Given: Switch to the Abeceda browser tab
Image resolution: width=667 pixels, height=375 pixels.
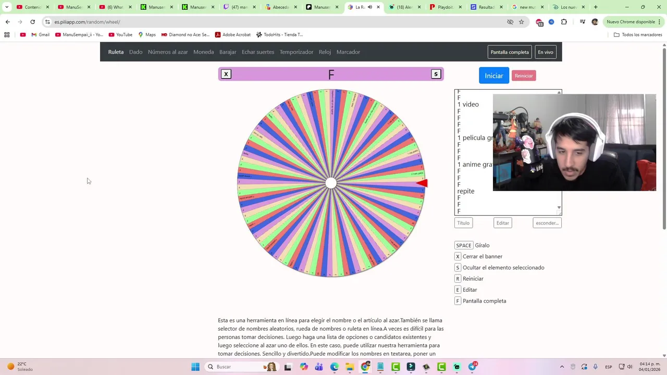Looking at the screenshot, I should click(x=281, y=7).
